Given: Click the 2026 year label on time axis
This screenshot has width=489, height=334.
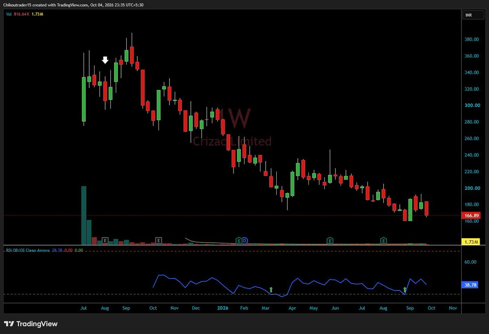Looking at the screenshot, I should coord(222,308).
